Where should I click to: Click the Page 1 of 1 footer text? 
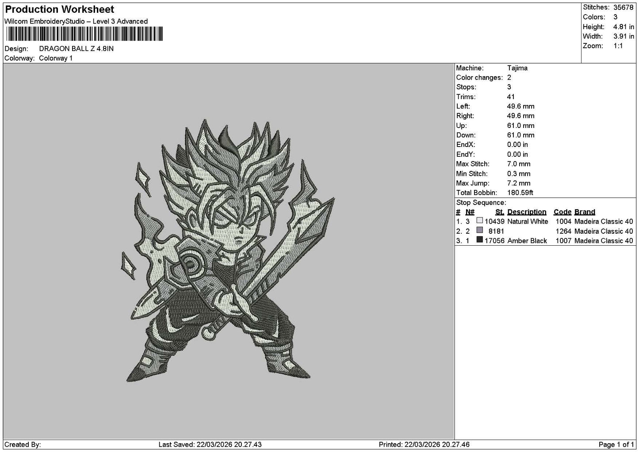click(x=616, y=444)
